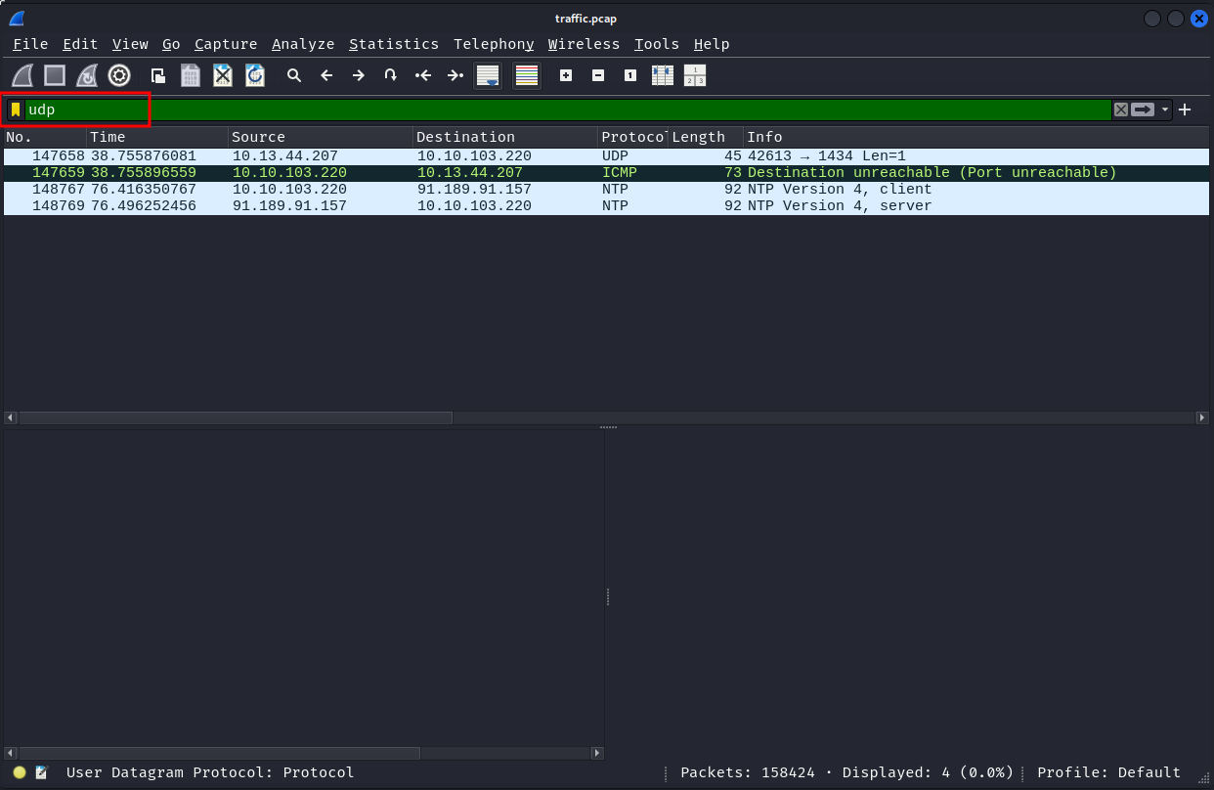Open the Statistics menu
This screenshot has width=1214, height=790.
pos(393,44)
